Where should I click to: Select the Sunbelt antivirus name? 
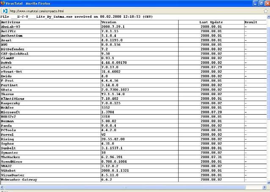click(x=8, y=148)
